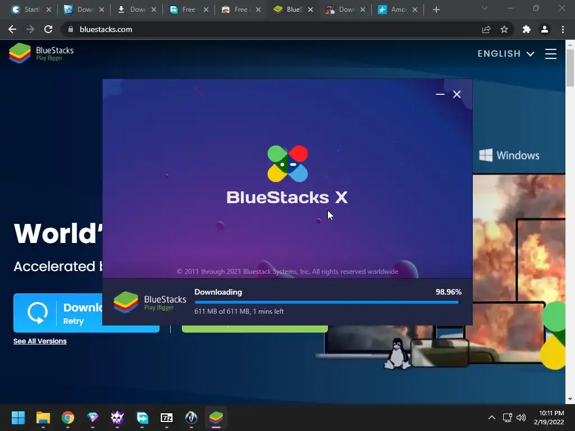Go forward in Chrome navigation
Viewport: 575px width, 431px height.
30,29
